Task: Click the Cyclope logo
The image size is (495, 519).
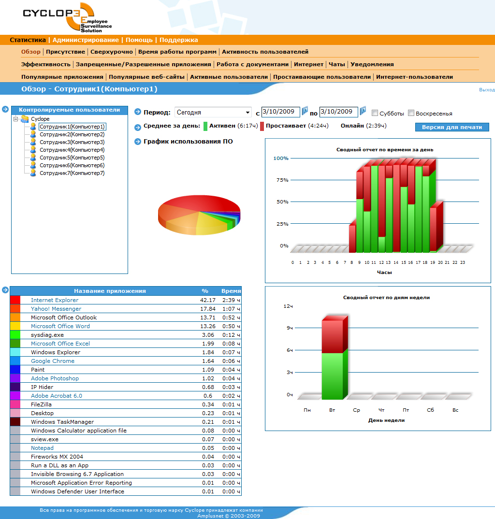Action: (67, 17)
